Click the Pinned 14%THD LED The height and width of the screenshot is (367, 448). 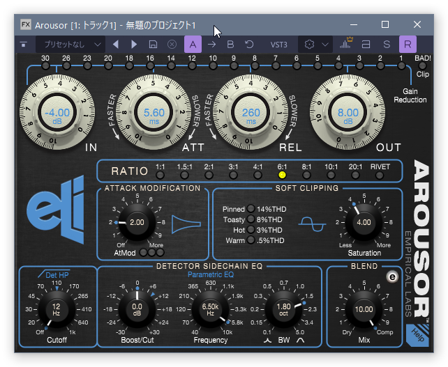click(x=251, y=208)
